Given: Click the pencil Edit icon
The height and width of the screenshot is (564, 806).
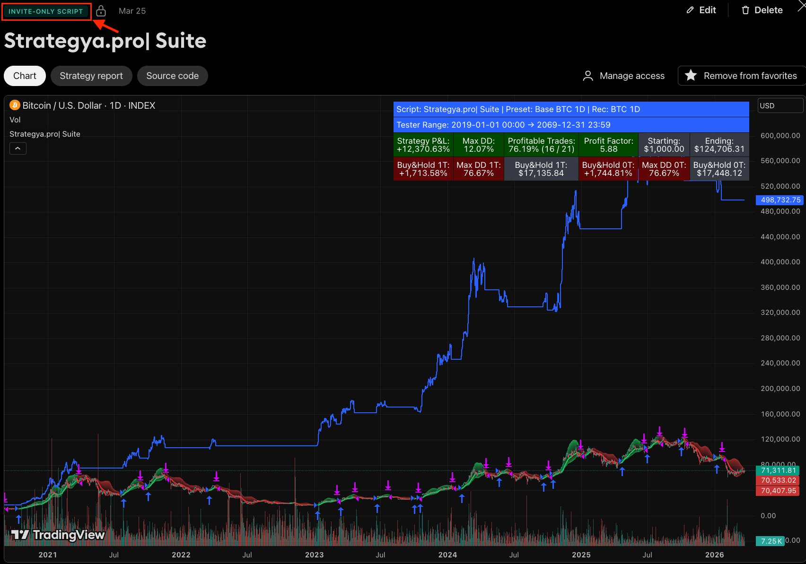Looking at the screenshot, I should pos(690,10).
